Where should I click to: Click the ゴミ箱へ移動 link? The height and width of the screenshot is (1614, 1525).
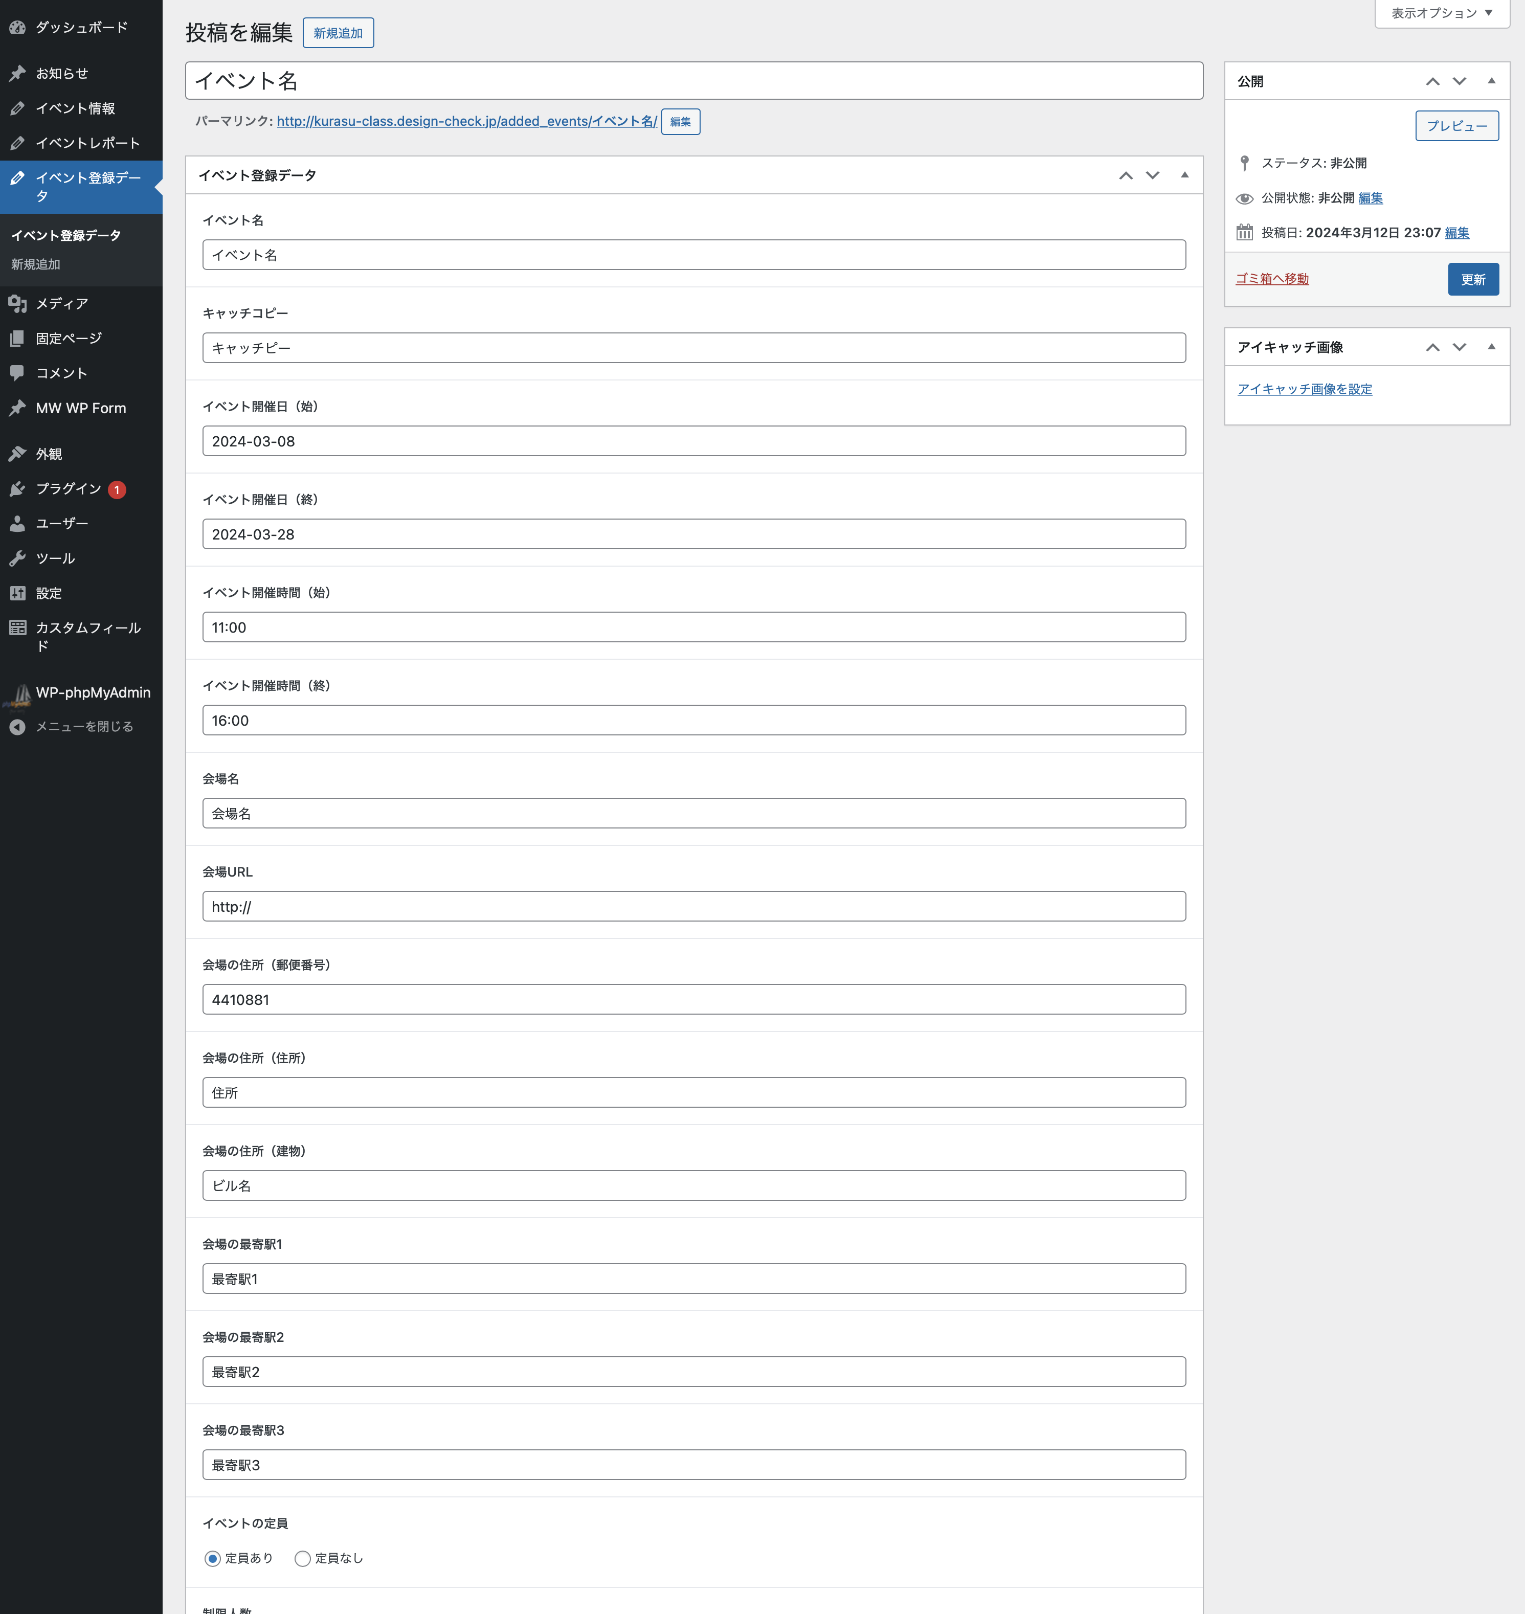tap(1272, 279)
